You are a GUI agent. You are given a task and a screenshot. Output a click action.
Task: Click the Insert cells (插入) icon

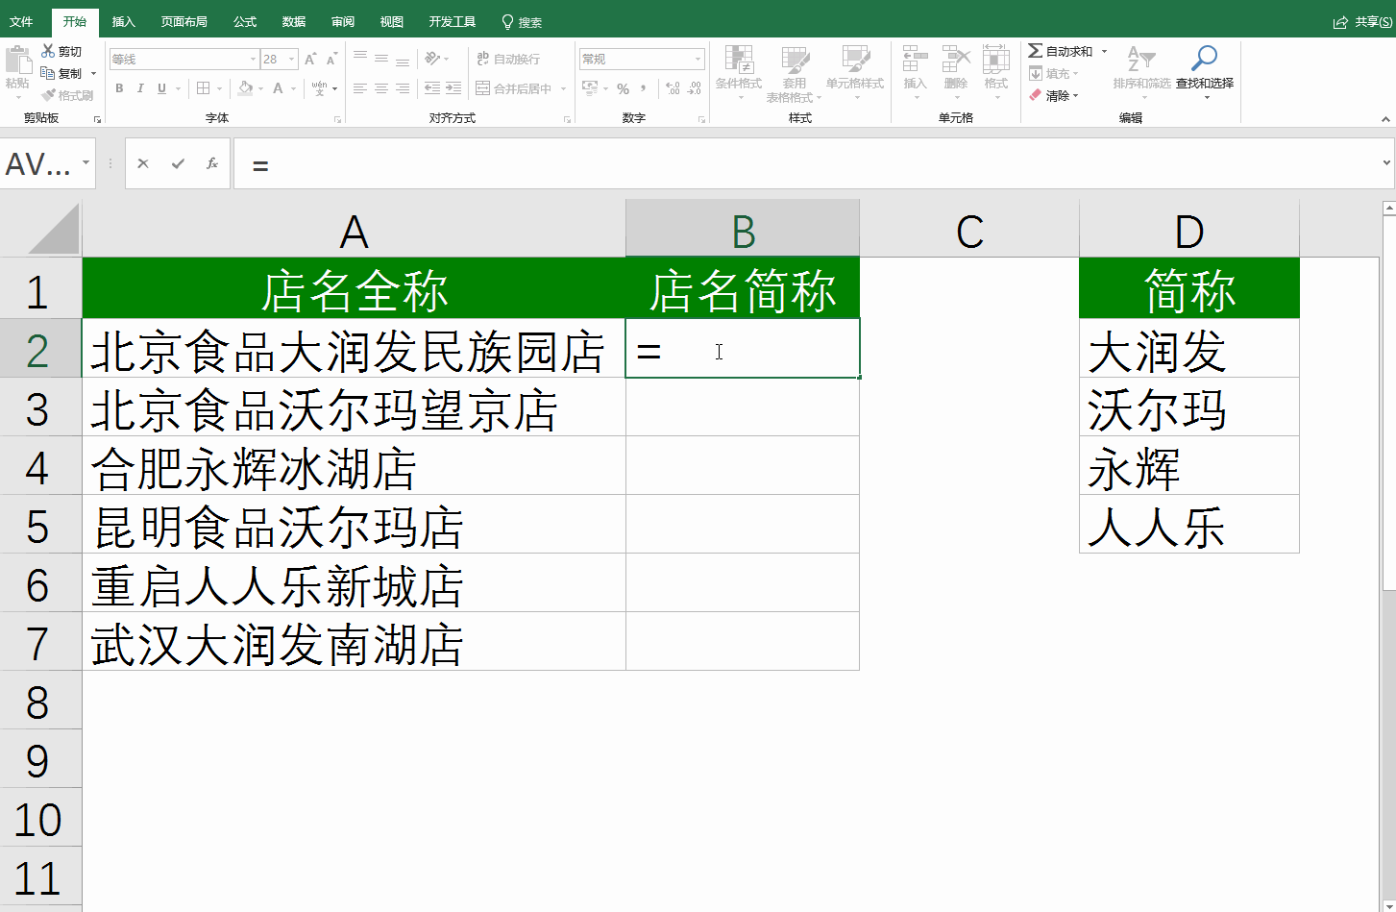(x=915, y=60)
